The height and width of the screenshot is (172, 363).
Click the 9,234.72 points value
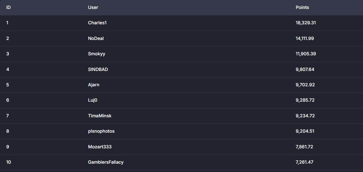click(305, 116)
